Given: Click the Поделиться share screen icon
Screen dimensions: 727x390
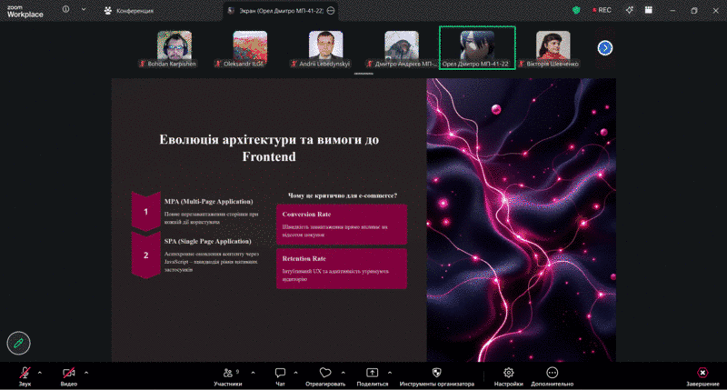Looking at the screenshot, I should [372, 374].
